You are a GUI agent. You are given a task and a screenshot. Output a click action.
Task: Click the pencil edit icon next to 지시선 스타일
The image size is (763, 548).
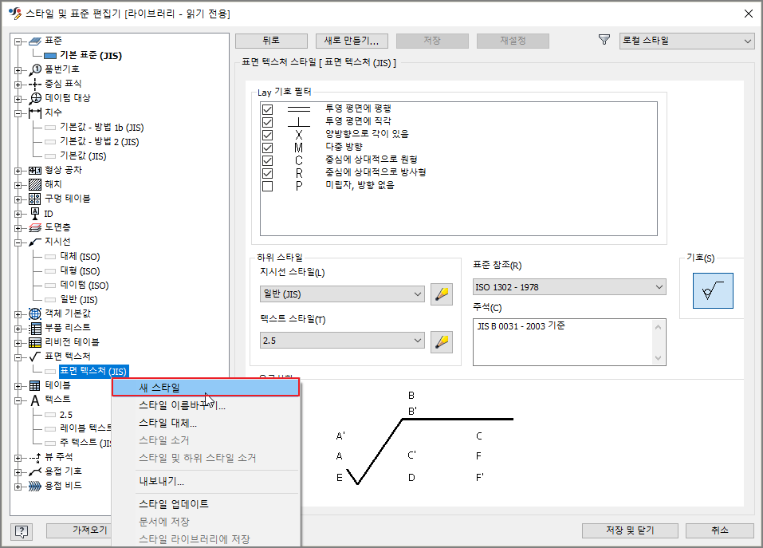(442, 294)
